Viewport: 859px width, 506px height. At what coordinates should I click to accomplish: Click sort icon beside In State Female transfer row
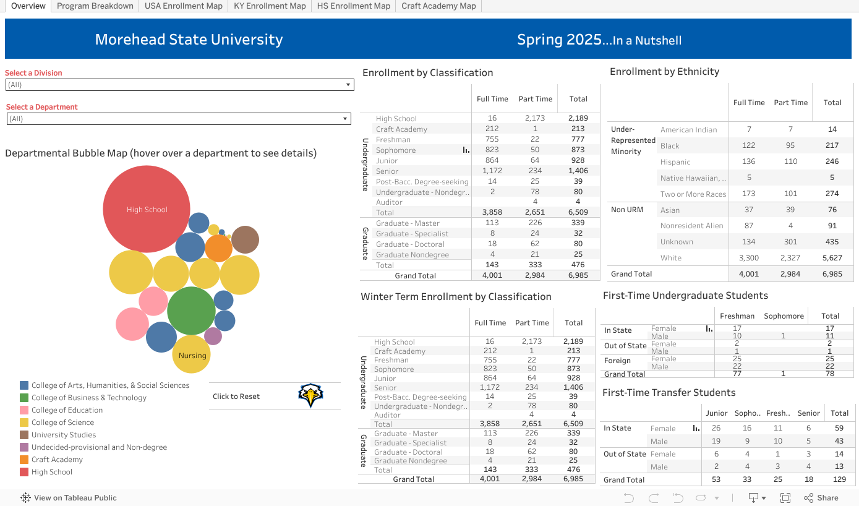tap(696, 428)
